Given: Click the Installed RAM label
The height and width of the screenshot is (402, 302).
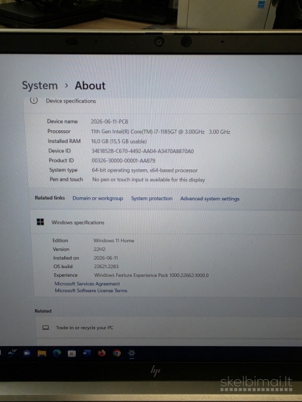Looking at the screenshot, I should (64, 141).
